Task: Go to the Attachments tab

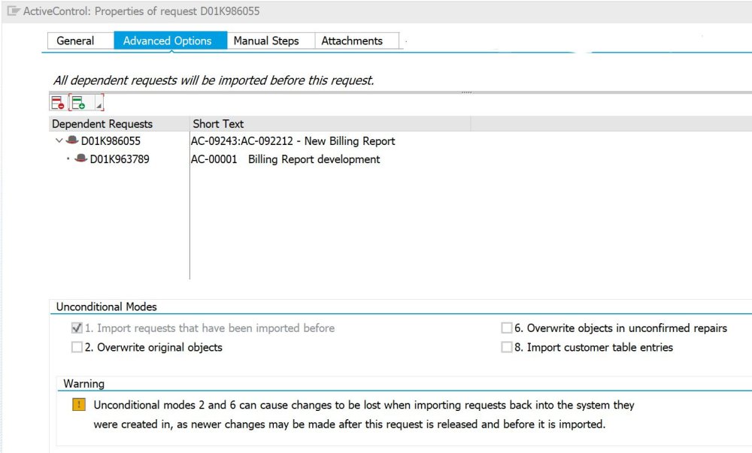Action: pyautogui.click(x=352, y=41)
